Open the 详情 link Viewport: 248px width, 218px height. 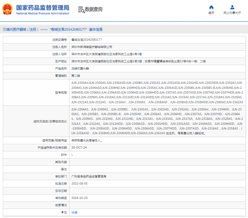coord(74,212)
